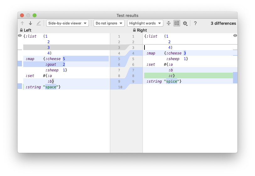
Task: Click the Test results window title
Action: coord(127,16)
